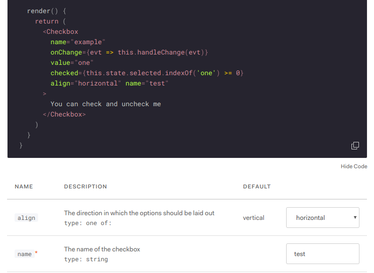Click the 'type: one of:' text
This screenshot has width=374, height=273.
[88, 223]
